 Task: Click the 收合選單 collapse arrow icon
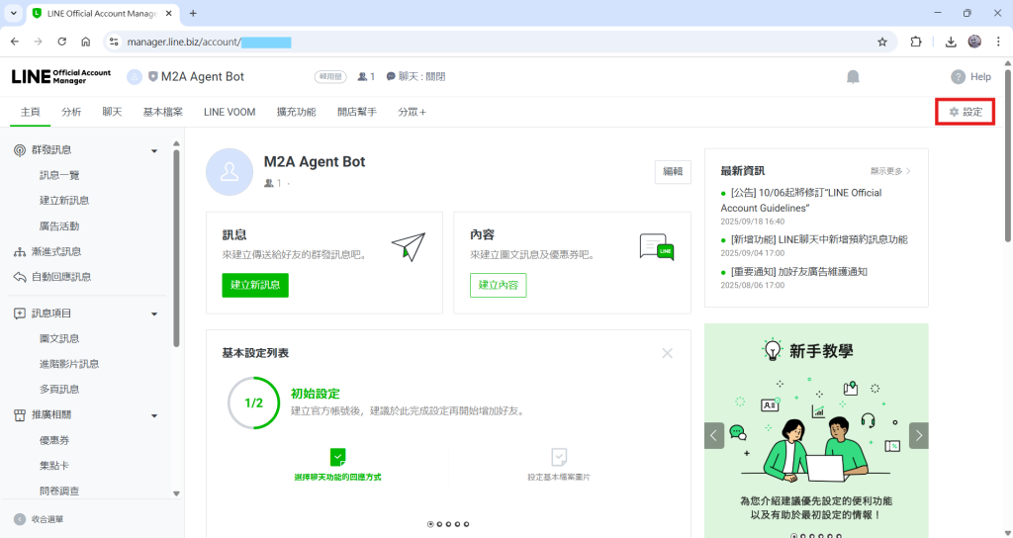(20, 519)
